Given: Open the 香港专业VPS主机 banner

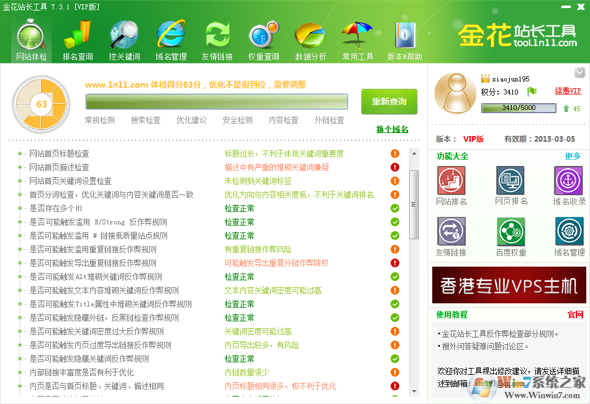Looking at the screenshot, I should [x=509, y=285].
